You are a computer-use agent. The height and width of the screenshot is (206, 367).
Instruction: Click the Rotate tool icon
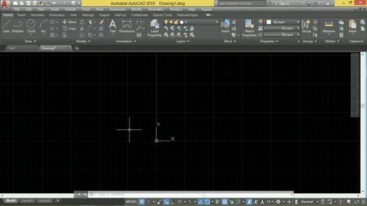point(82,22)
